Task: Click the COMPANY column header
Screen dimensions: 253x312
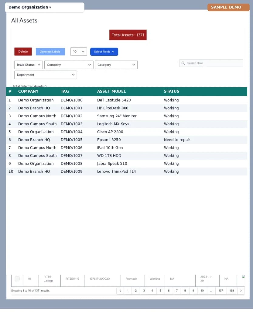Action: (28, 91)
